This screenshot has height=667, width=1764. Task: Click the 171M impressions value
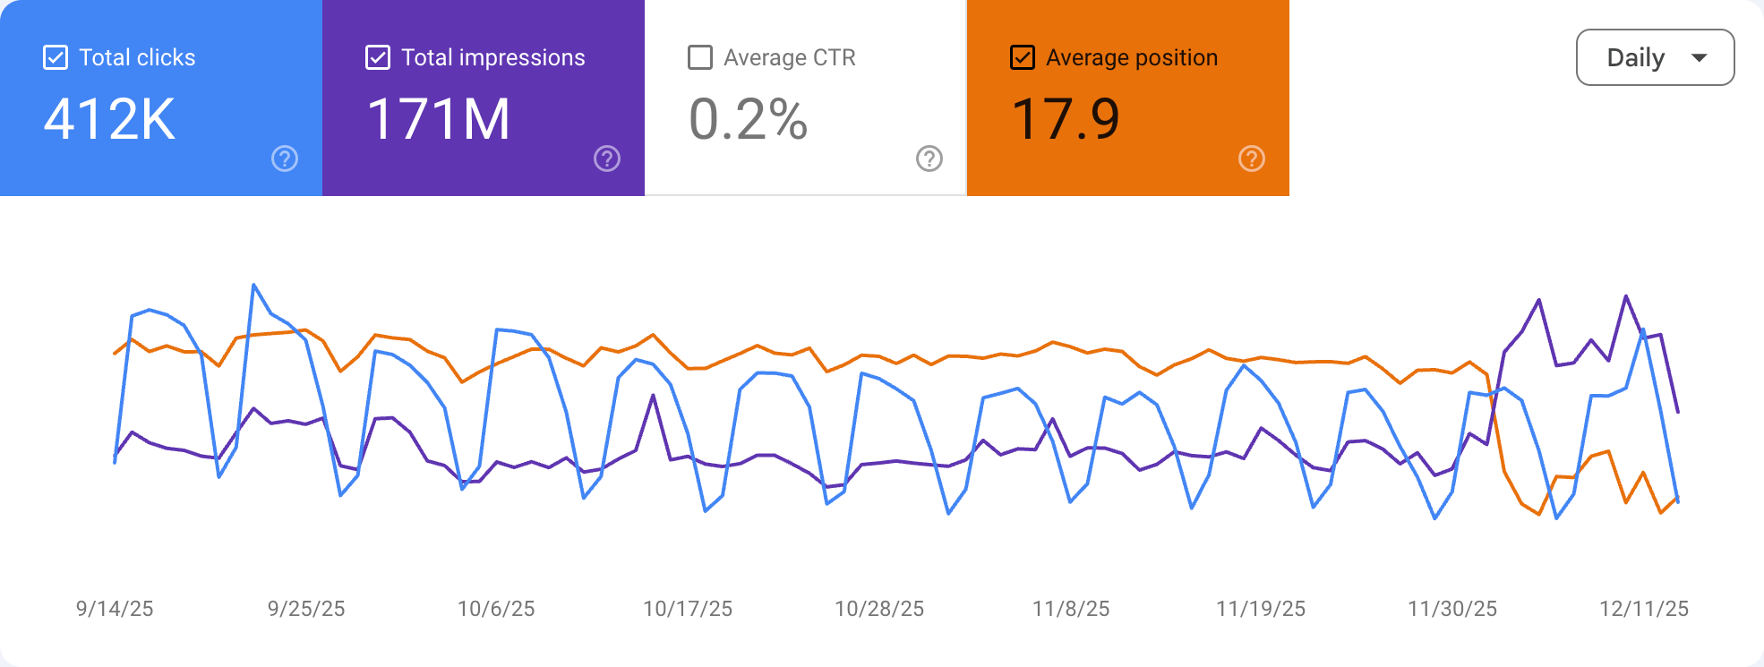(439, 119)
